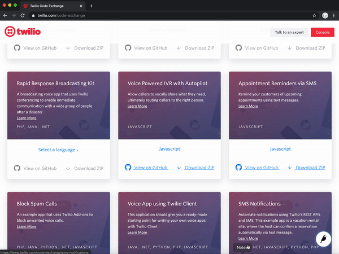The height and width of the screenshot is (254, 339).
Task: Close the Twilio Code Exchange tab
Action: 81,6
